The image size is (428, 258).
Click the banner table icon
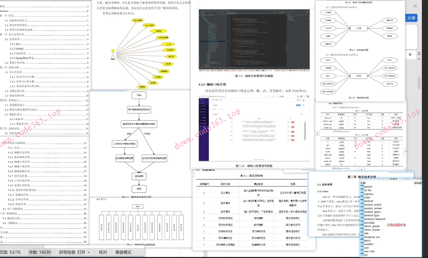tap(362, 187)
